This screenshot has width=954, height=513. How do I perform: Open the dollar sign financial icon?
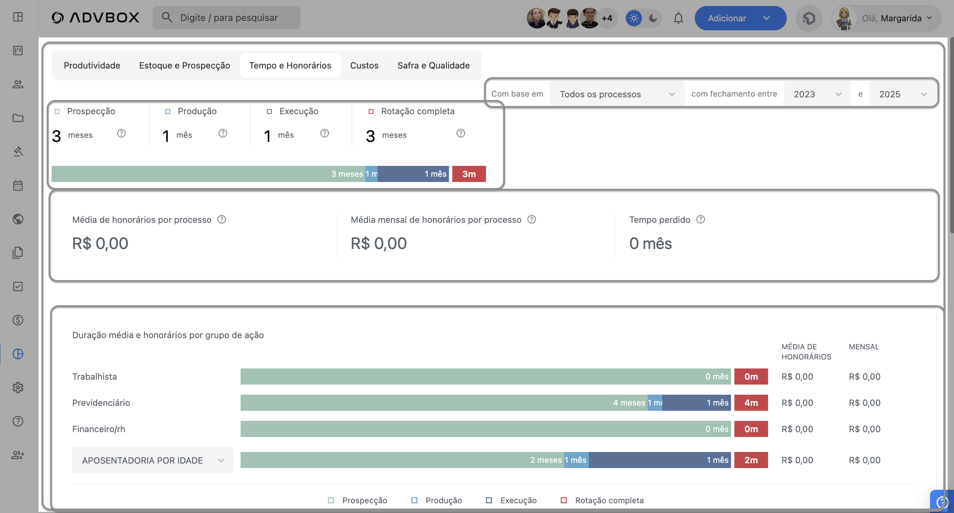point(18,320)
